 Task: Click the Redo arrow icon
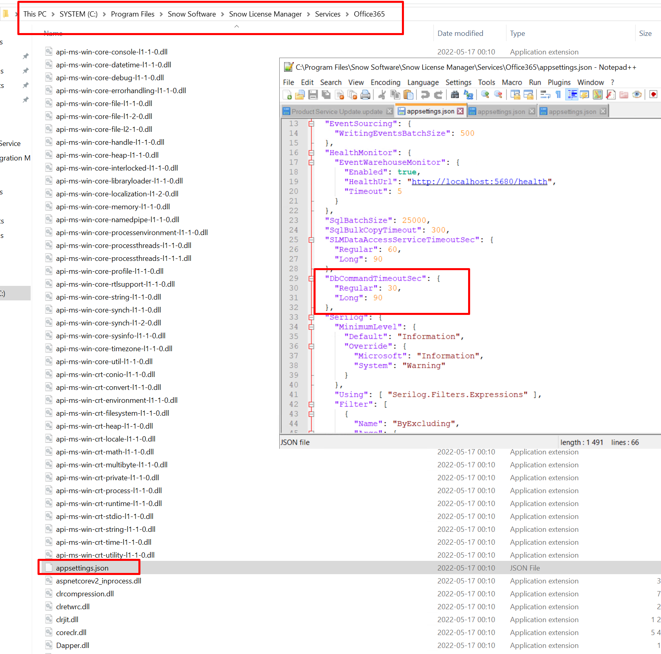438,95
